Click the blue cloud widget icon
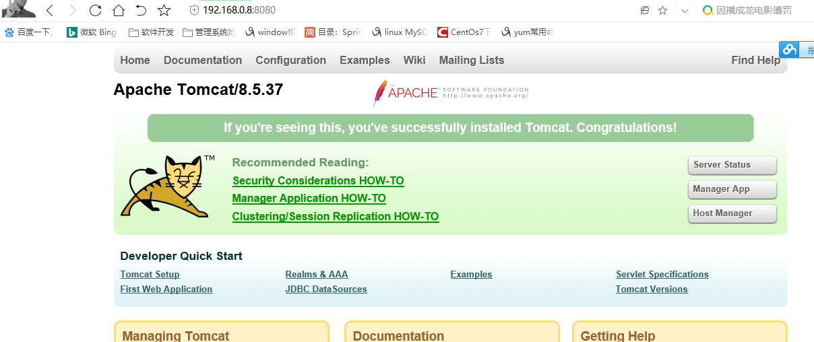This screenshot has width=814, height=342. point(790,50)
